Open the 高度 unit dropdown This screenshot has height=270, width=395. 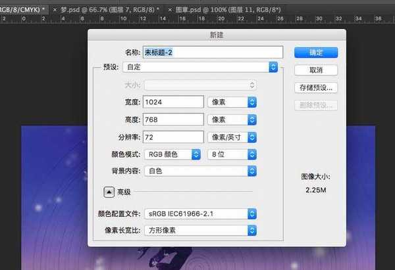pyautogui.click(x=232, y=120)
